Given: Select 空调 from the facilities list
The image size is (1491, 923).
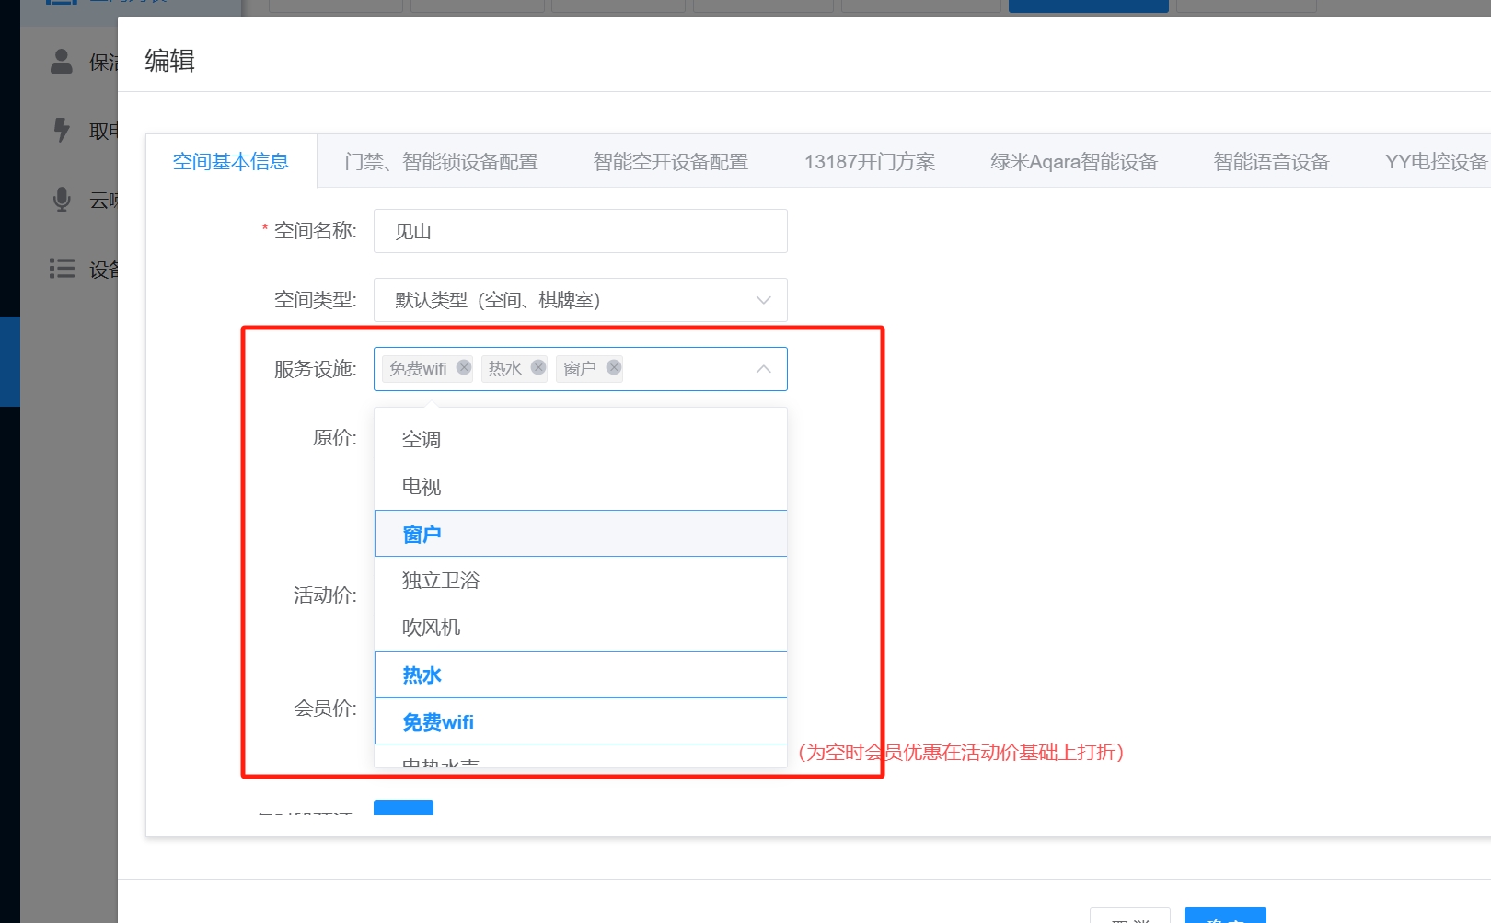Looking at the screenshot, I should click(x=580, y=440).
